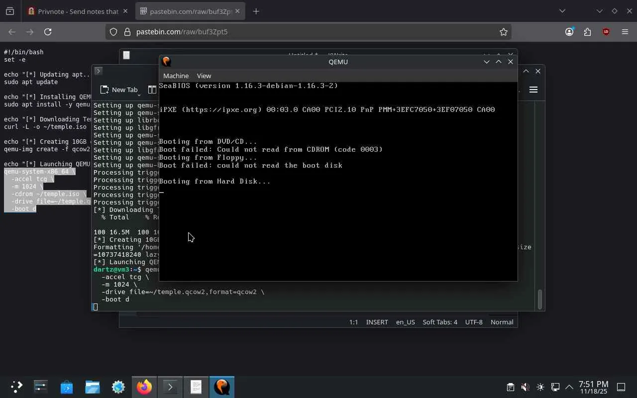This screenshot has width=637, height=398.
Task: Open the brightness tray icon
Action: (540, 387)
